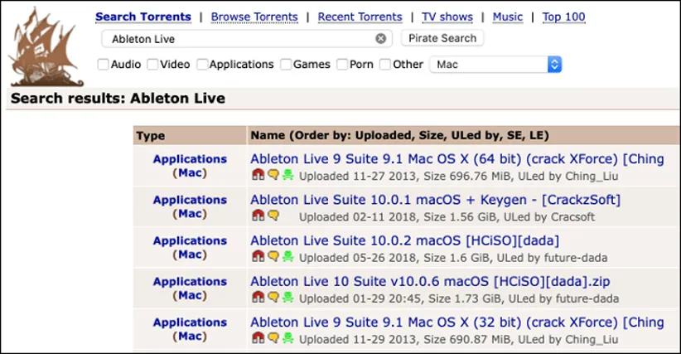681x354 pixels.
Task: Open the Mac category dropdown
Action: coord(495,65)
